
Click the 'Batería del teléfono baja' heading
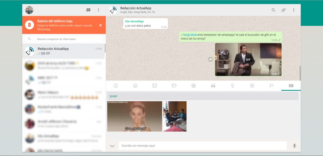point(55,21)
